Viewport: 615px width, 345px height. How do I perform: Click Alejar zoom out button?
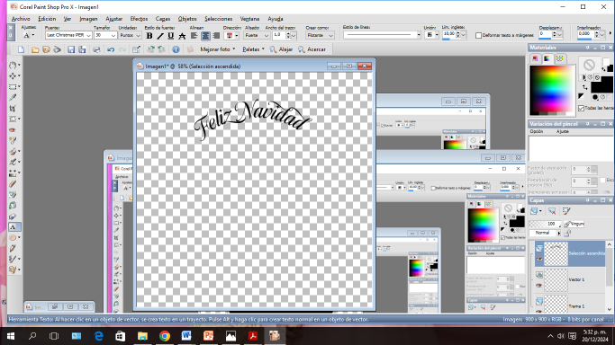click(x=281, y=49)
